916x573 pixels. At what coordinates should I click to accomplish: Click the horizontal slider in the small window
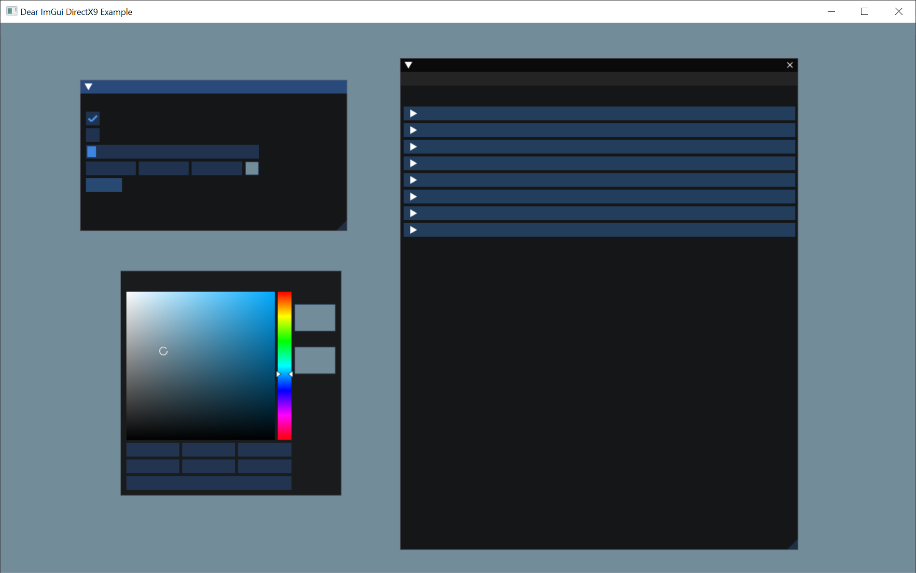tap(172, 152)
